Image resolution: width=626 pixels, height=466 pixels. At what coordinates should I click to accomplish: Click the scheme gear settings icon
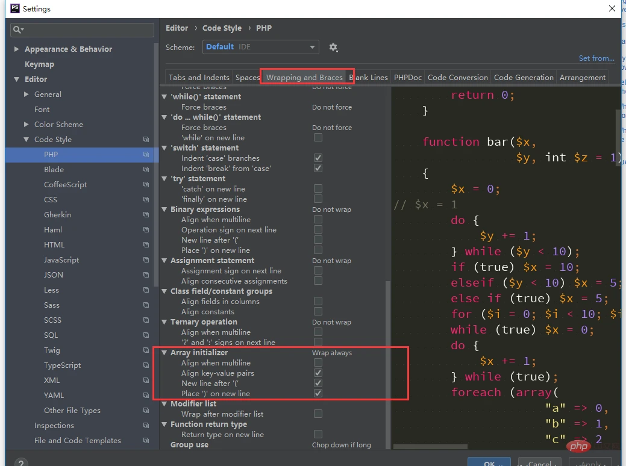(333, 48)
